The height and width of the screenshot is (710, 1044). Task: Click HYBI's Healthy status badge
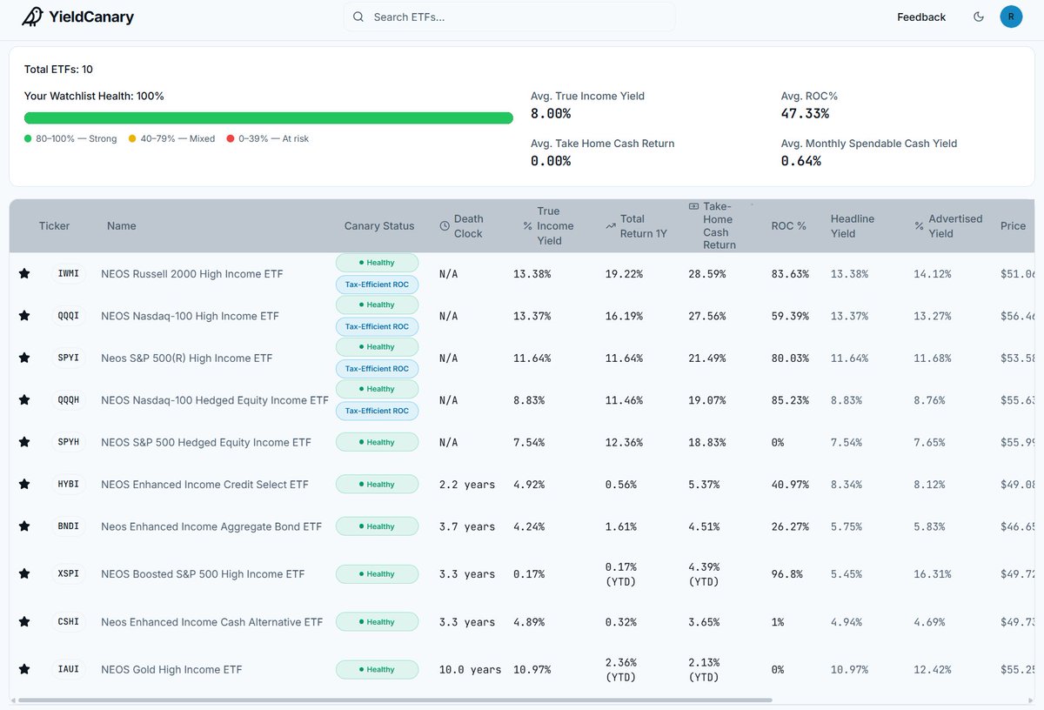coord(377,485)
